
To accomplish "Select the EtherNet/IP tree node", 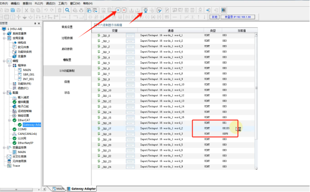I will pos(26,143).
